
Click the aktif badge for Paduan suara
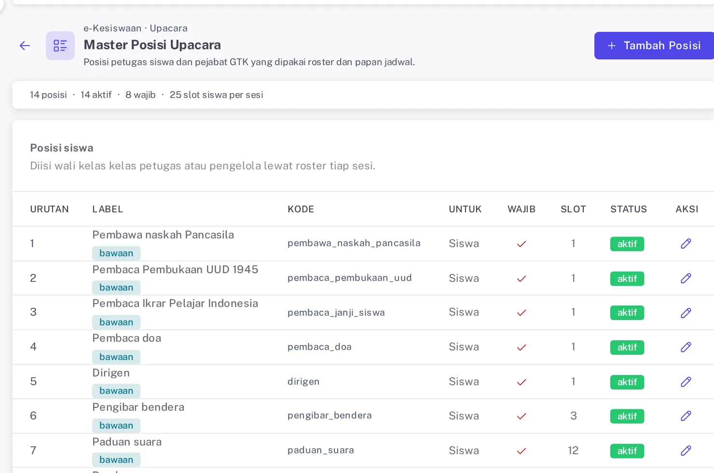pyautogui.click(x=627, y=451)
